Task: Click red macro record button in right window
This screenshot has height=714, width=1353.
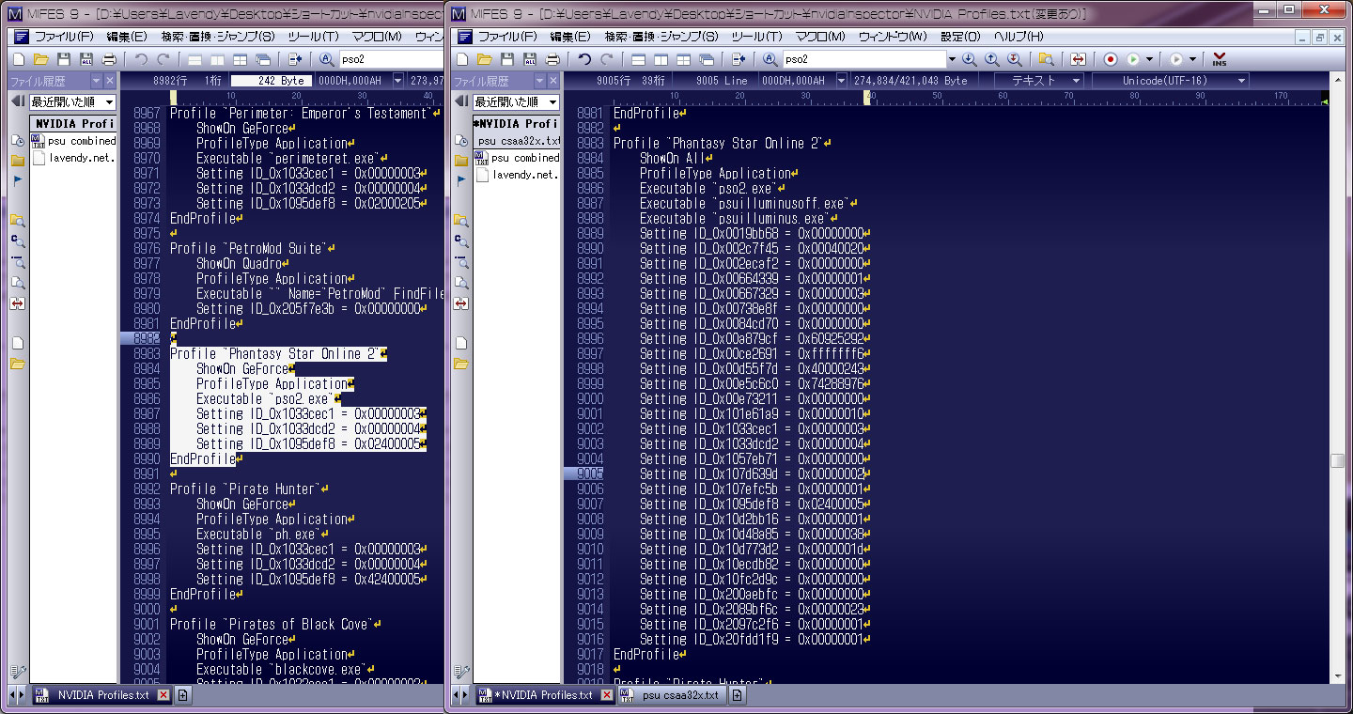Action: coord(1110,59)
